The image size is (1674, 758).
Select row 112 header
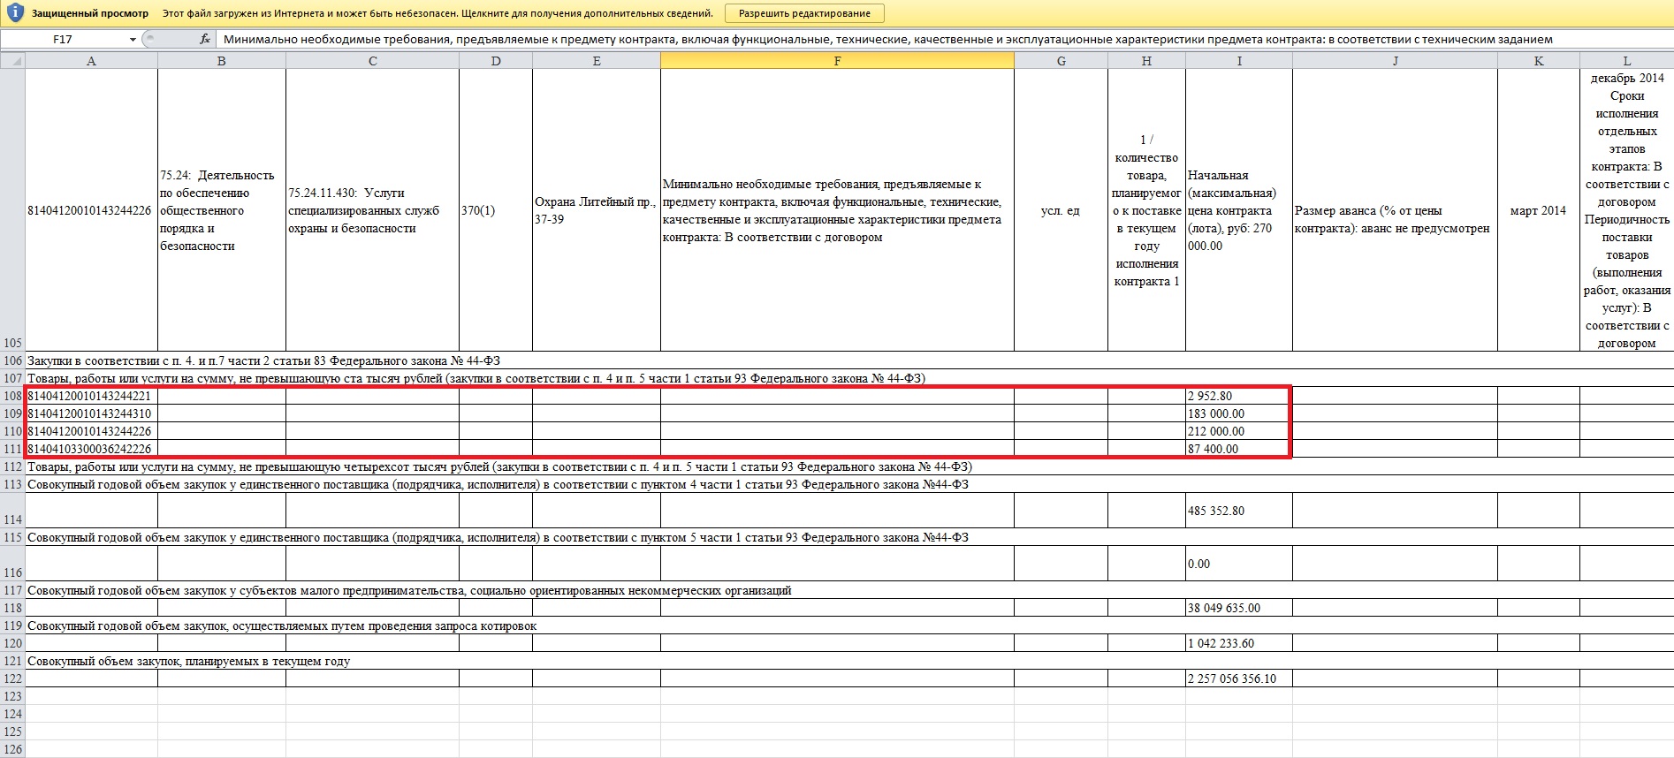[12, 466]
